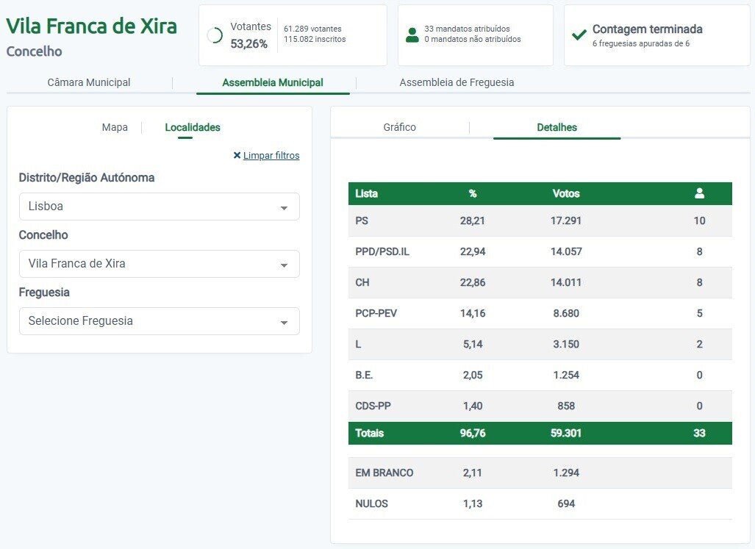Switch to the Mapa view
This screenshot has width=755, height=549.
[x=115, y=127]
